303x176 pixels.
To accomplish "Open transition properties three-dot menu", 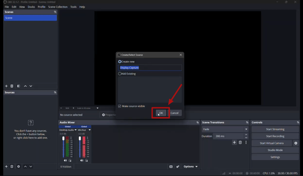I will click(246, 143).
